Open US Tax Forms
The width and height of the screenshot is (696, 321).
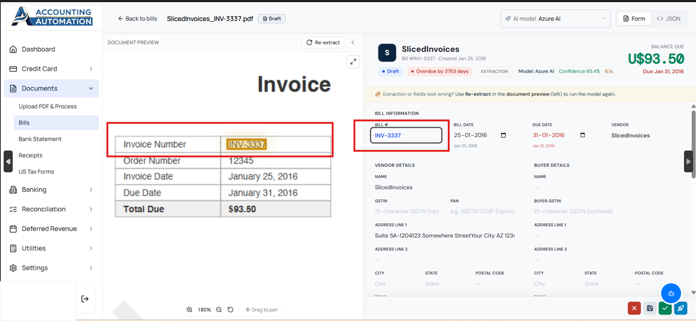(36, 172)
